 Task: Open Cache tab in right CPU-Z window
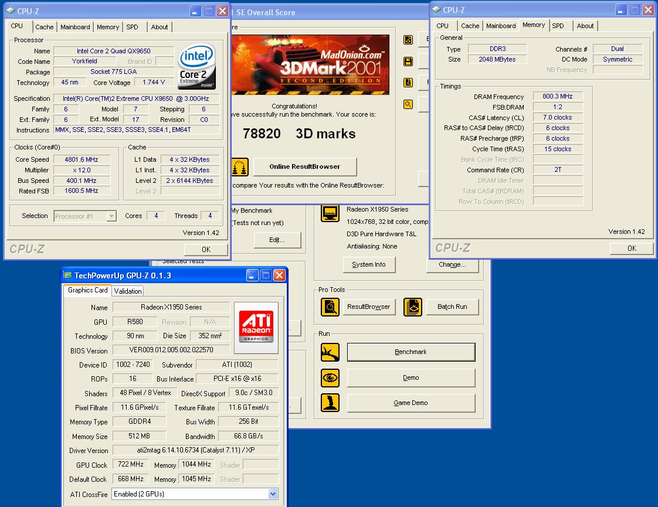470,26
